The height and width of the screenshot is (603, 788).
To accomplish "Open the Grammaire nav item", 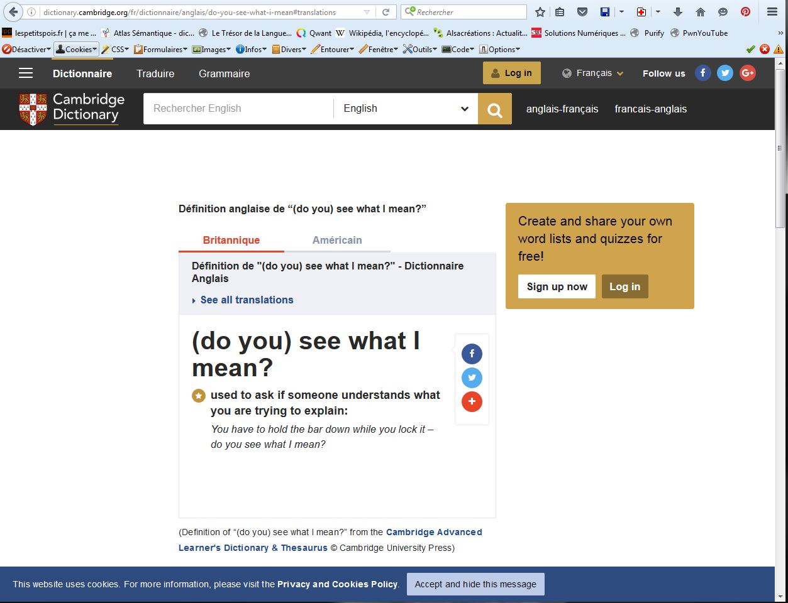I will click(x=225, y=73).
